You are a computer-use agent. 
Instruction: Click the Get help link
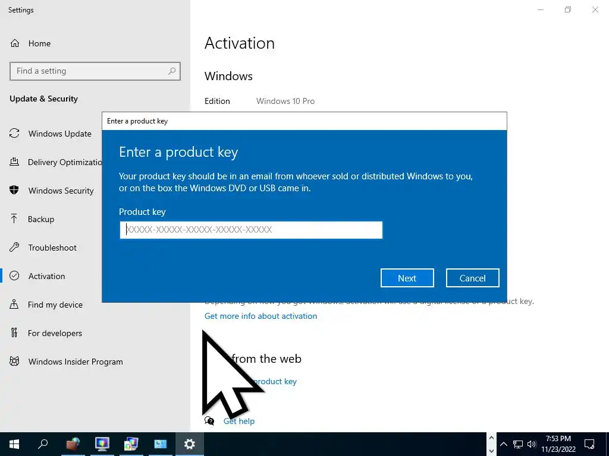tap(239, 421)
